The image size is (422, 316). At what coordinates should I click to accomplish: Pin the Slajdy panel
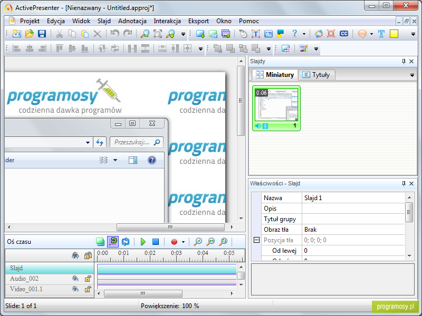pyautogui.click(x=404, y=61)
